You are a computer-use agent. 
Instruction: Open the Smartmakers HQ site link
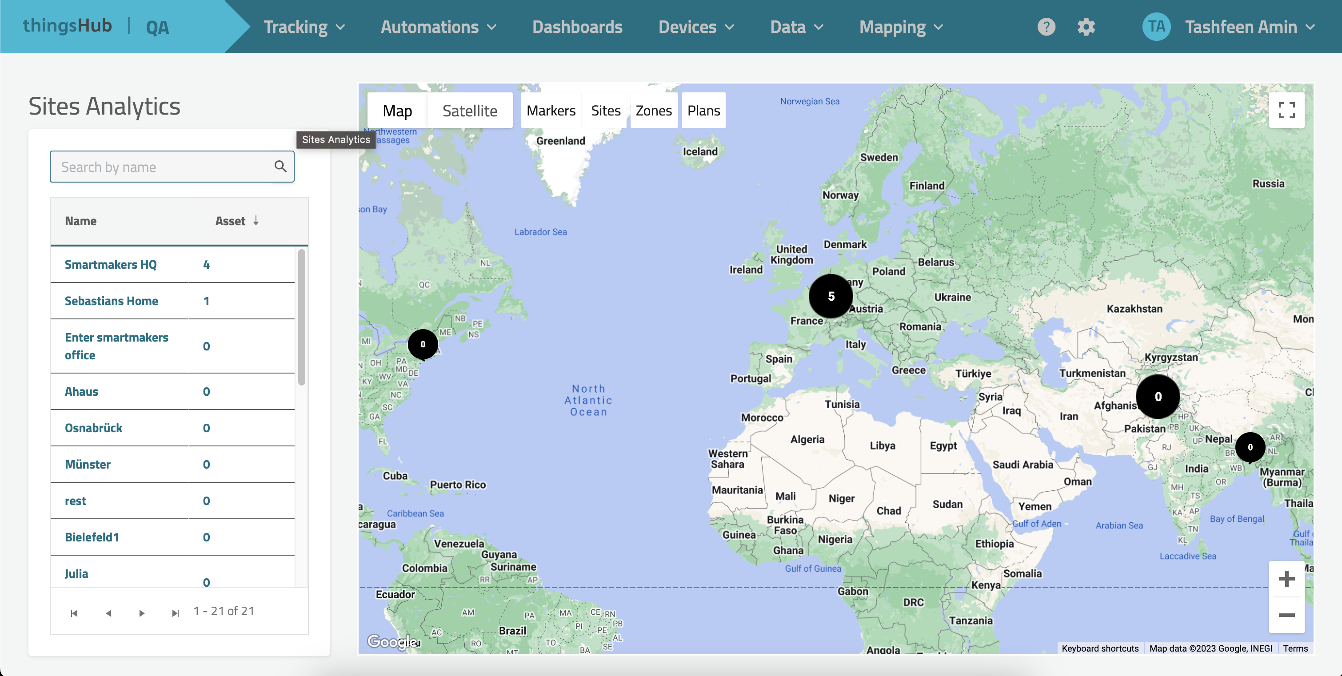coord(111,265)
